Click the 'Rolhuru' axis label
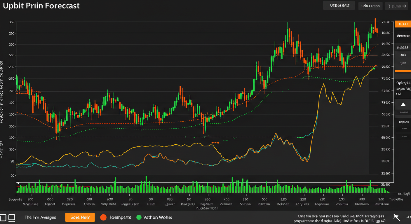Screen dimensions: 411x224 [342, 204]
